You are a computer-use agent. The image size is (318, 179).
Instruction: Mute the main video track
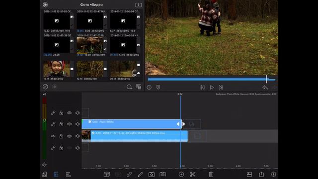[x=78, y=136]
